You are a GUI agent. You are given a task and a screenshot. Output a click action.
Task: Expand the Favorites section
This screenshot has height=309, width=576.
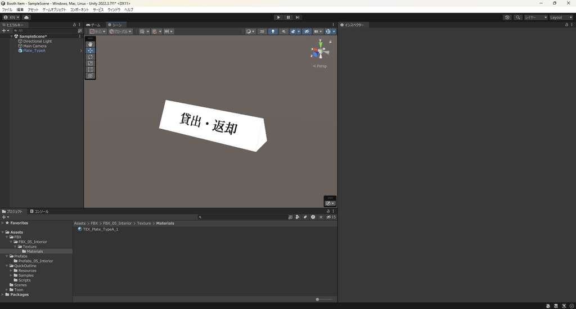3,222
